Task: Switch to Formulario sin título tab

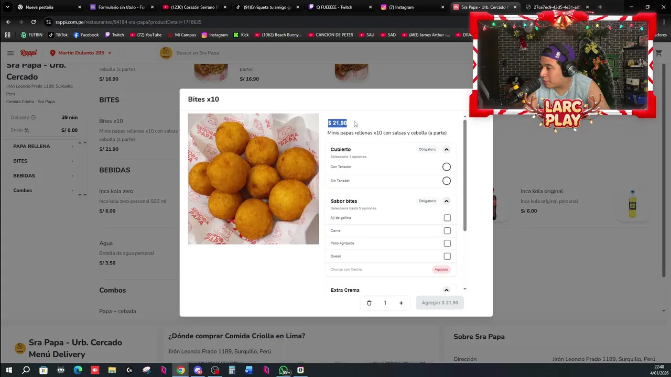Action: (x=122, y=7)
